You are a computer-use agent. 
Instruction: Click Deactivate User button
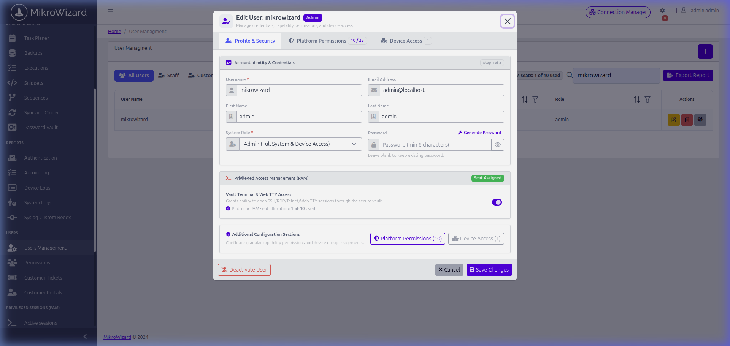tap(244, 270)
